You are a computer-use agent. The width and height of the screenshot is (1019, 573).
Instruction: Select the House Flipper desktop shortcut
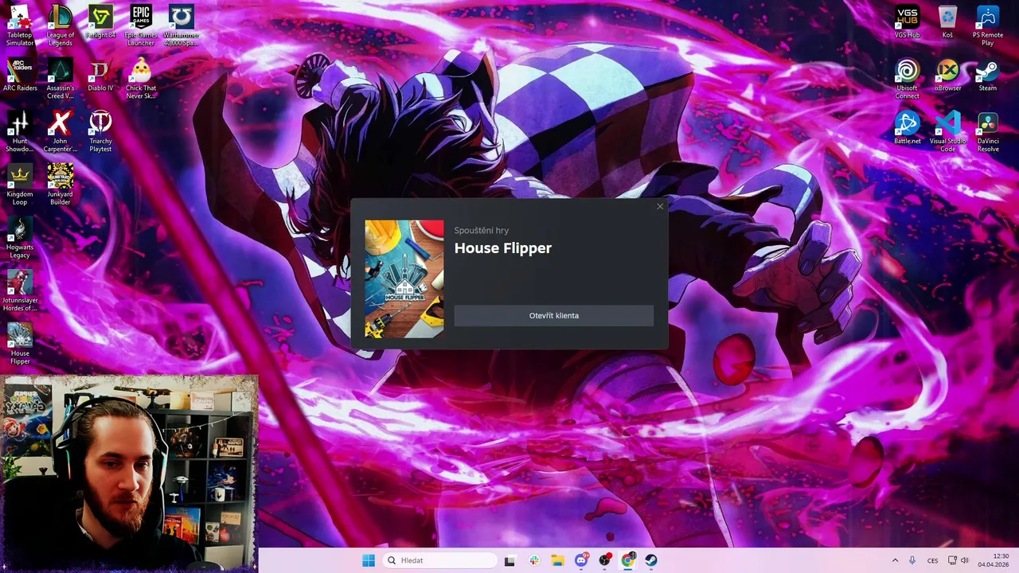click(20, 344)
